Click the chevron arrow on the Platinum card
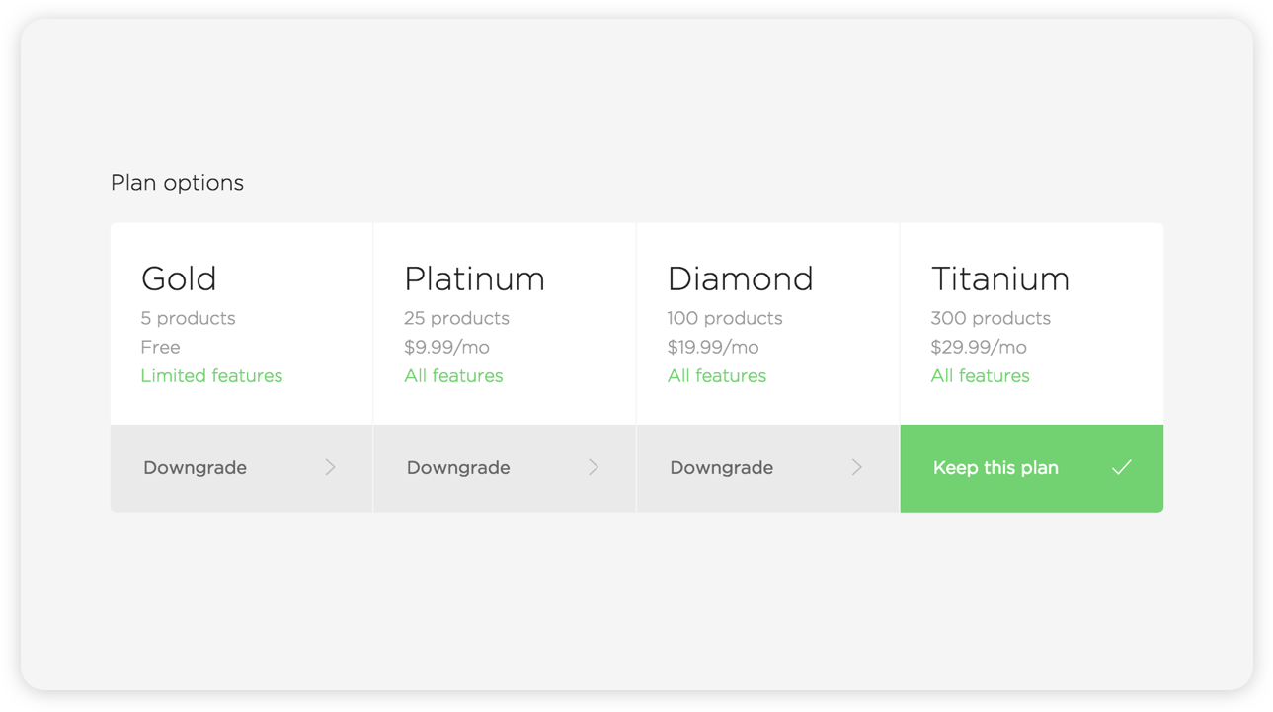 [x=594, y=467]
